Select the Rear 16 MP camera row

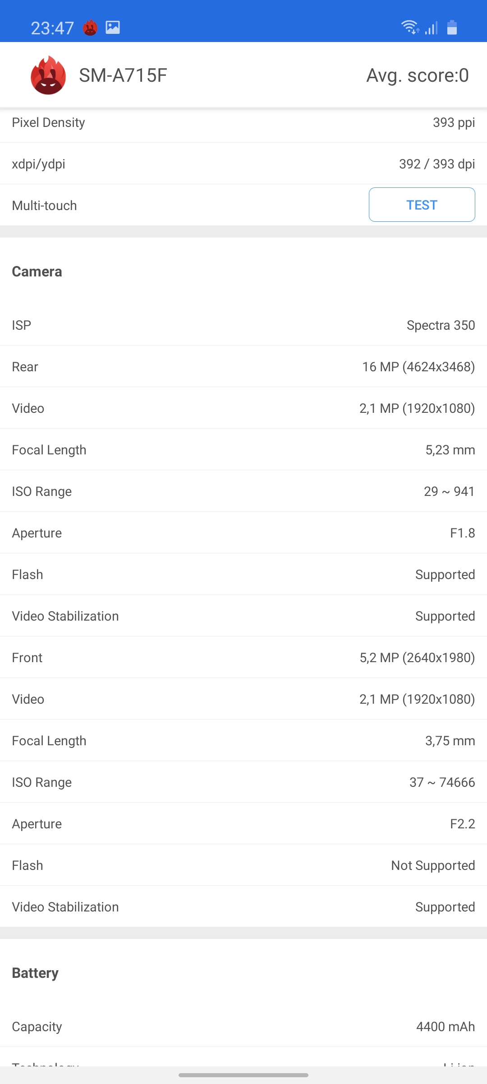(x=243, y=367)
